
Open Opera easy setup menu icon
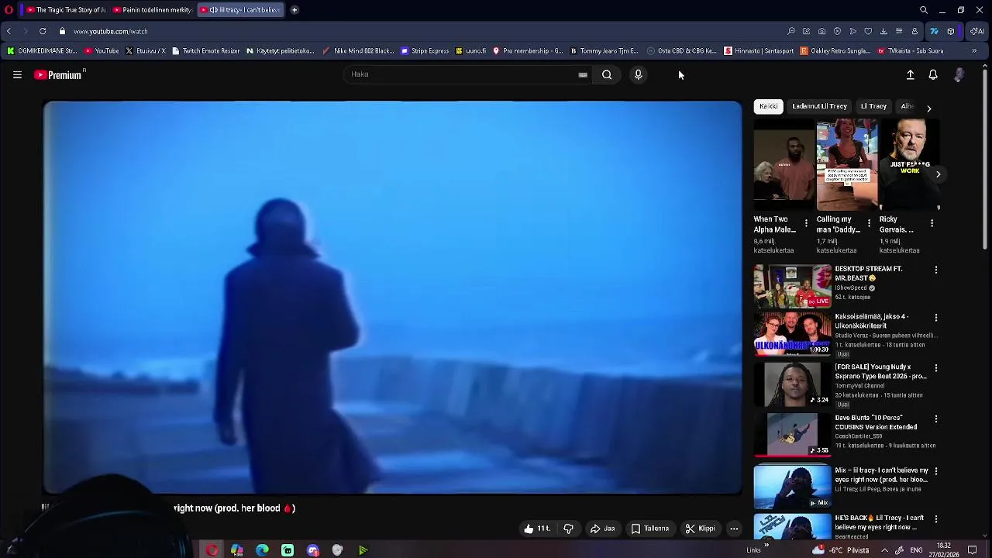(899, 32)
